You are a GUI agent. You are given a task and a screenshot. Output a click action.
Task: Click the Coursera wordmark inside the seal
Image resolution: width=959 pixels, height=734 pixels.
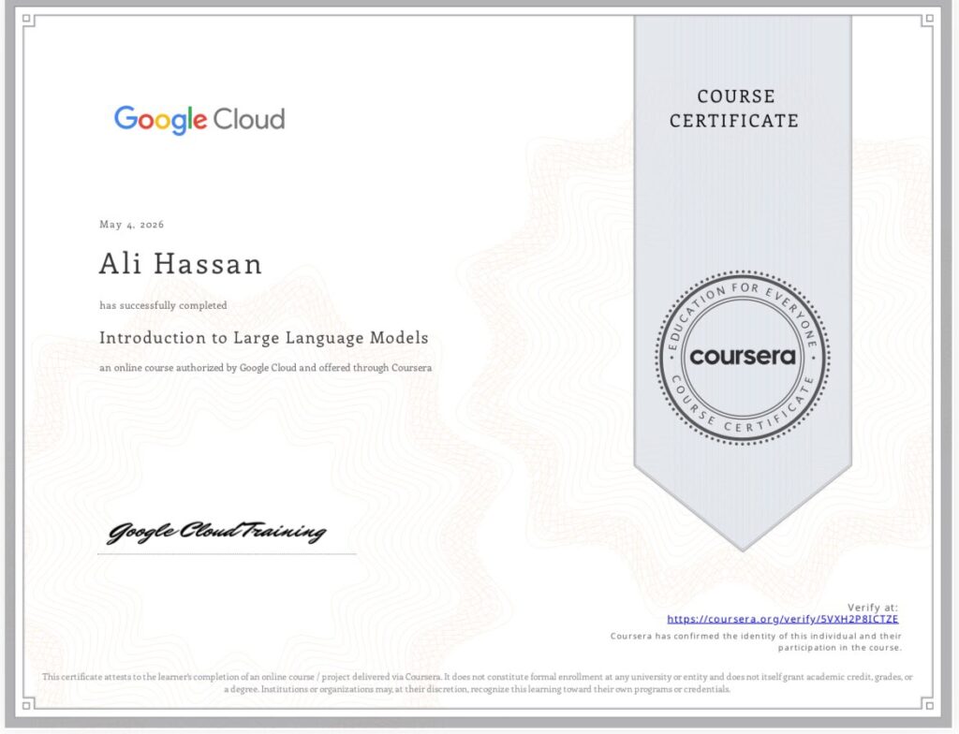(x=743, y=356)
